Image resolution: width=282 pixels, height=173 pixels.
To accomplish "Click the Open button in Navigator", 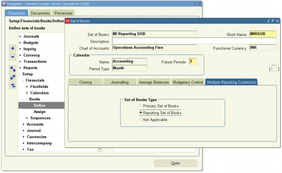I will tap(176, 163).
